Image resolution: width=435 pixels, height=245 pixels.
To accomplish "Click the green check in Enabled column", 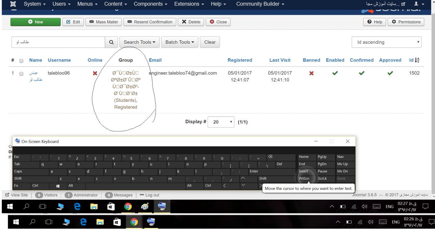I will [x=335, y=73].
